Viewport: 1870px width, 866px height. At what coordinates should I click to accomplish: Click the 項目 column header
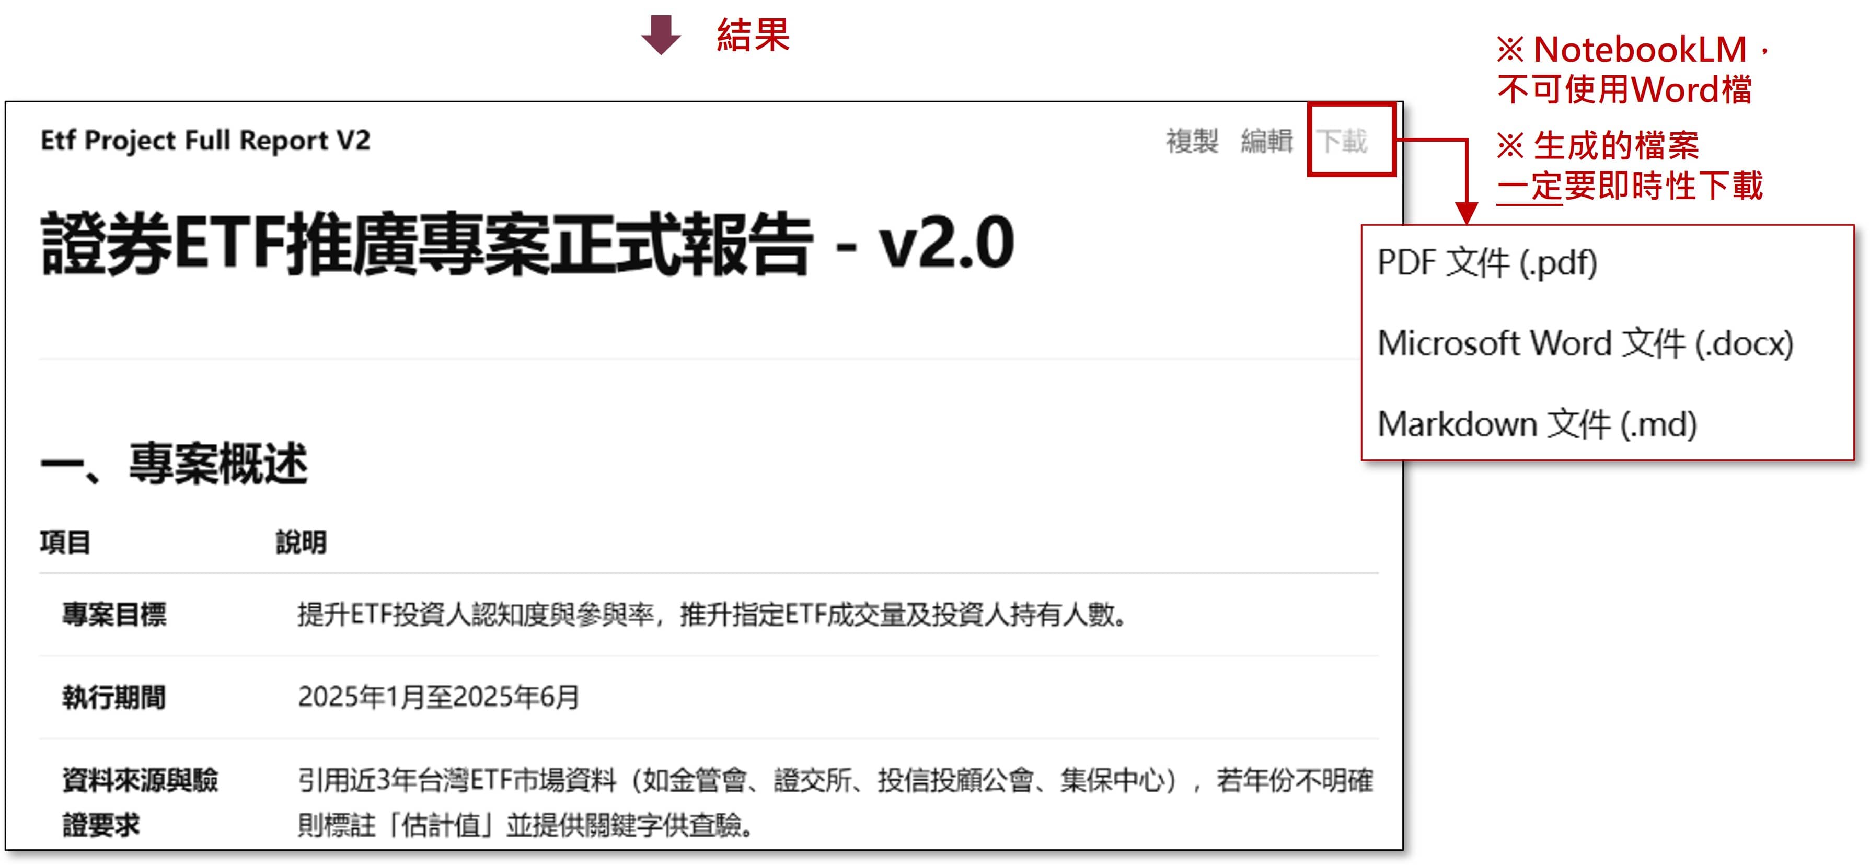(x=65, y=542)
